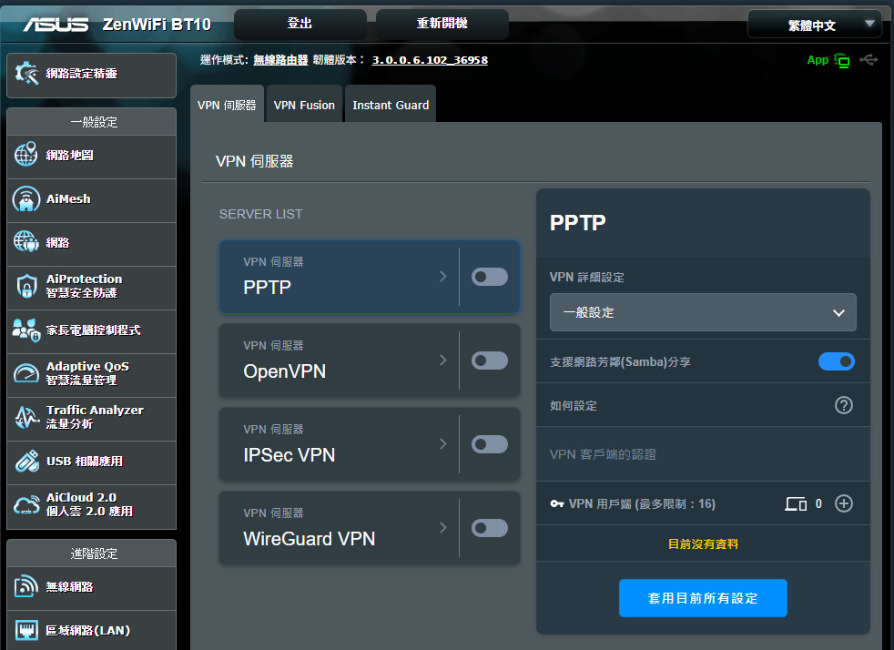
Task: Open the 無線路由器 operation mode link
Action: click(280, 60)
